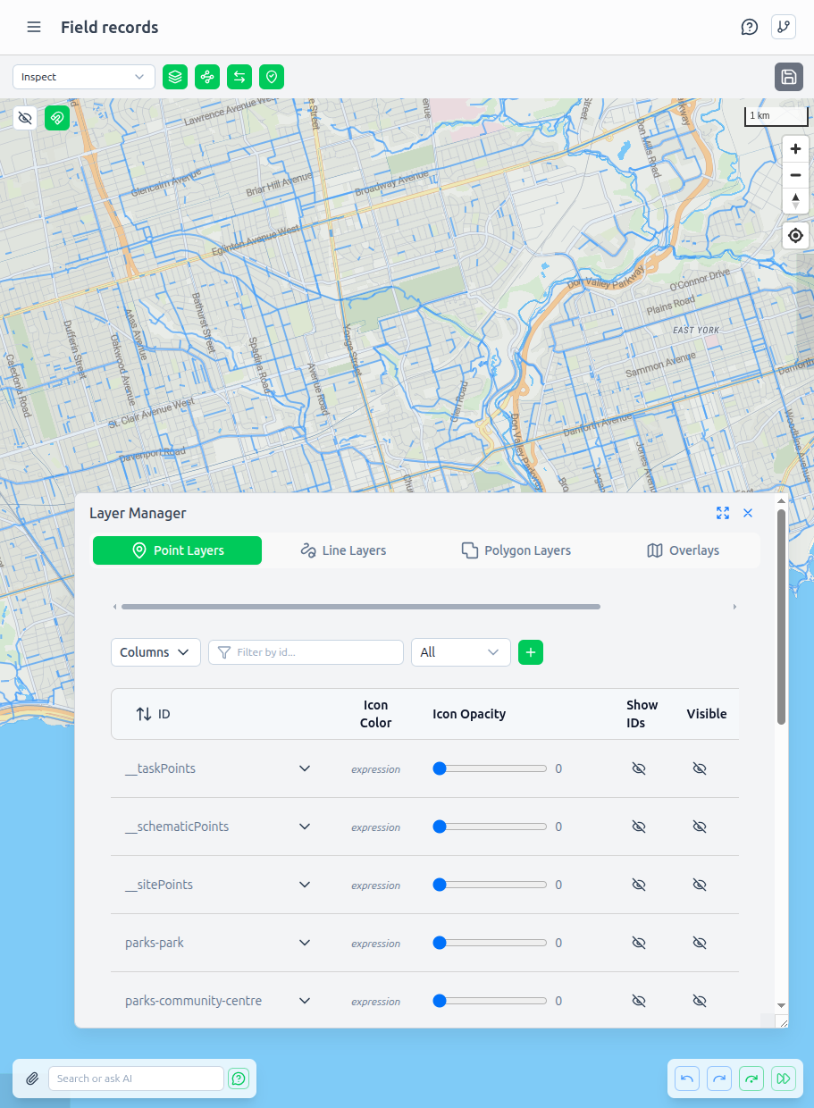Screen dimensions: 814x1108
Task: Click the undo arrow button
Action: point(686,1079)
